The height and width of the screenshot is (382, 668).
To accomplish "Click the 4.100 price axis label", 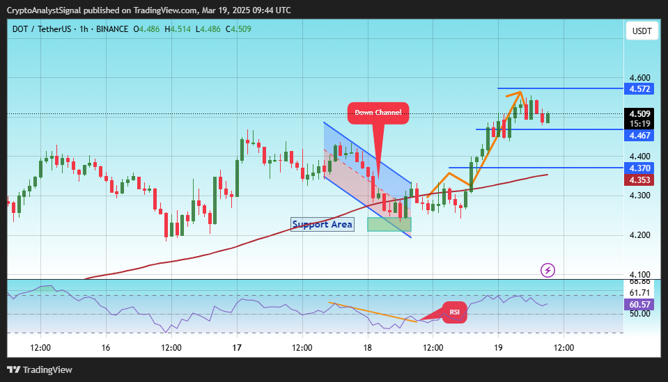I will (640, 274).
